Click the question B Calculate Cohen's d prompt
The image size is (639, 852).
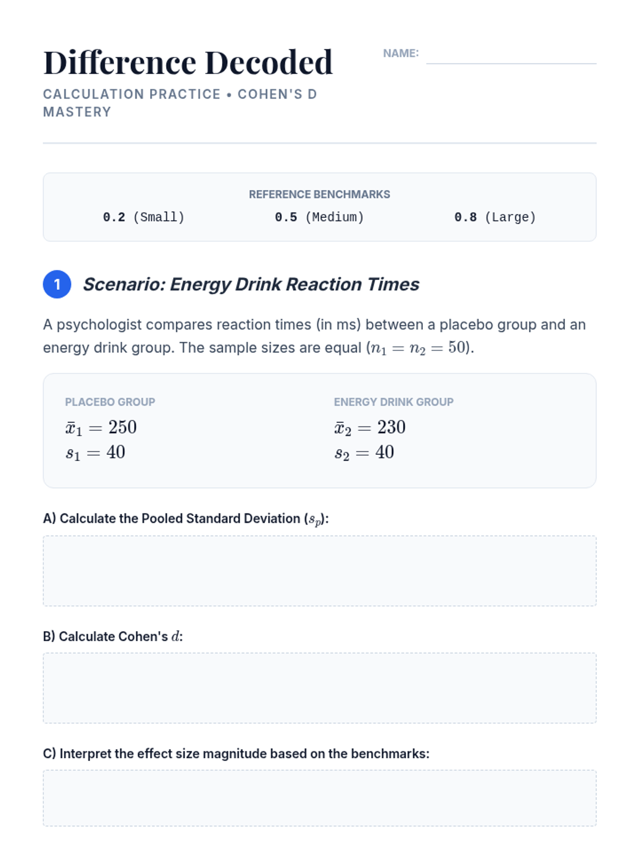click(x=113, y=636)
